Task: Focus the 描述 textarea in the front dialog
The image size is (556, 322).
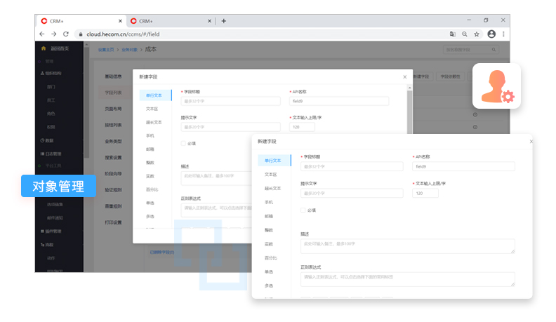Action: click(x=407, y=246)
